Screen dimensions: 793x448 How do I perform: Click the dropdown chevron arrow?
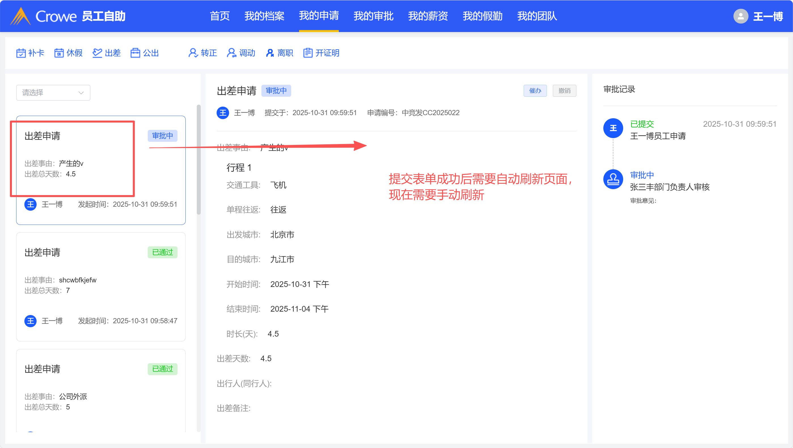coord(81,93)
